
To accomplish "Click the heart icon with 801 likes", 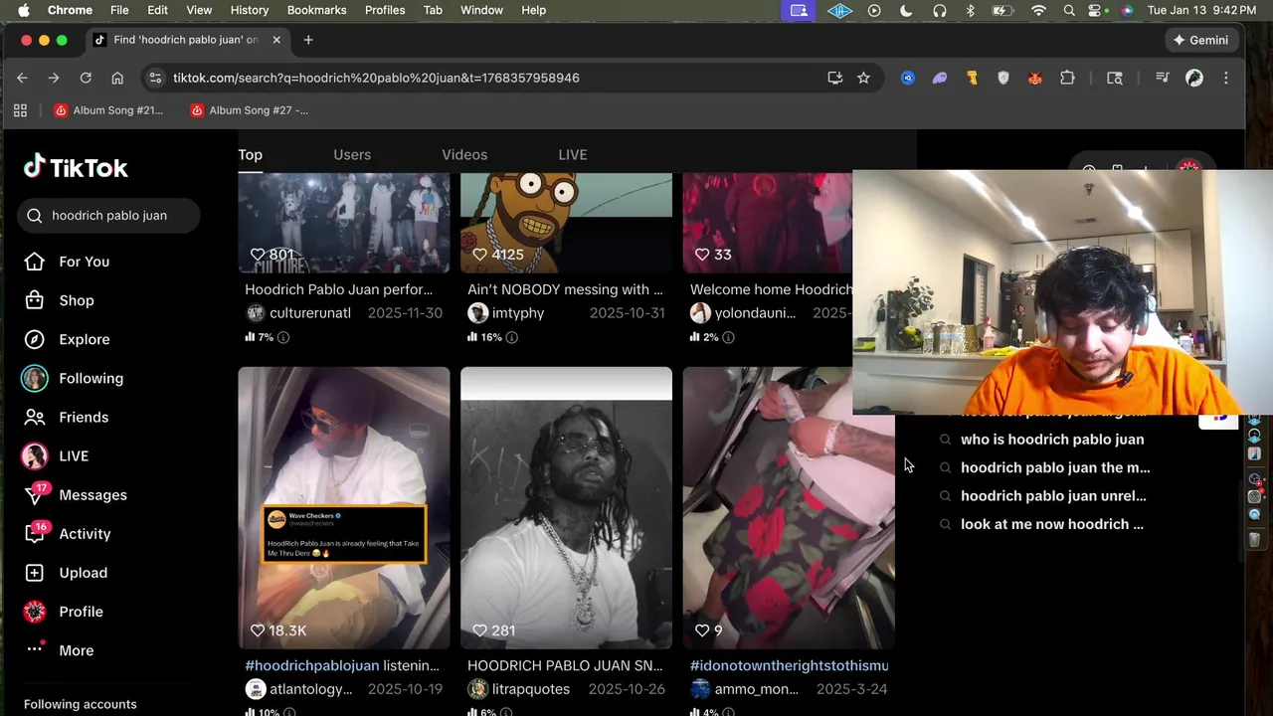I will (x=258, y=255).
